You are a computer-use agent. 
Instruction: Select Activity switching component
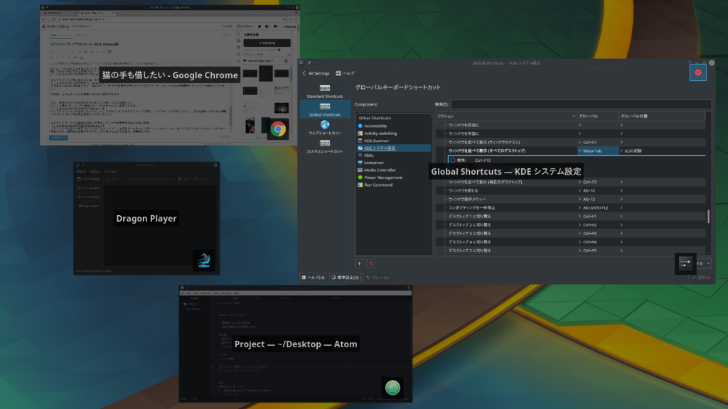(392, 133)
